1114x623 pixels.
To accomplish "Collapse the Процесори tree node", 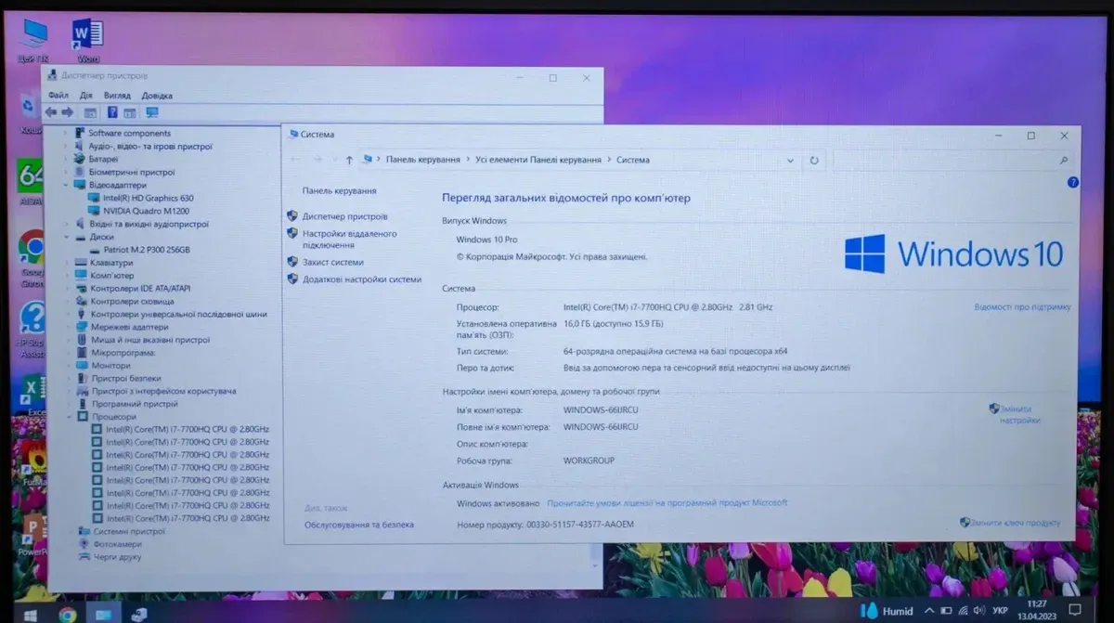I will tap(67, 417).
